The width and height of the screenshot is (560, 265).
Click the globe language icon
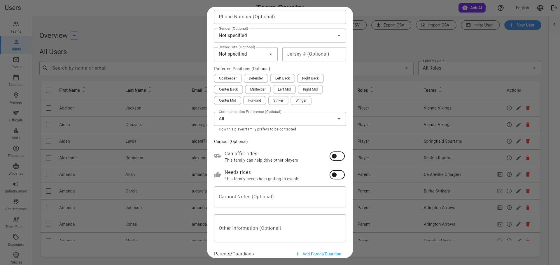[540, 8]
